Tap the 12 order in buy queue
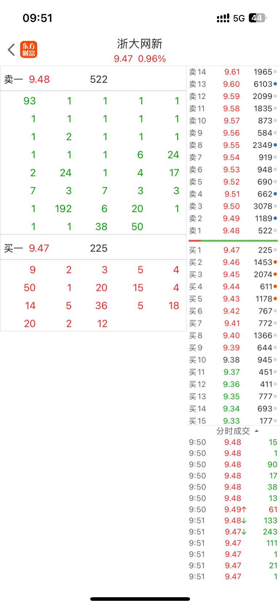 pos(102,324)
